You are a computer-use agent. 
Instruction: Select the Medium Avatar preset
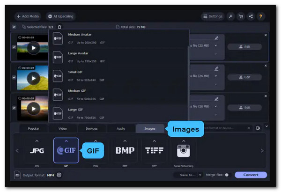tap(118, 38)
